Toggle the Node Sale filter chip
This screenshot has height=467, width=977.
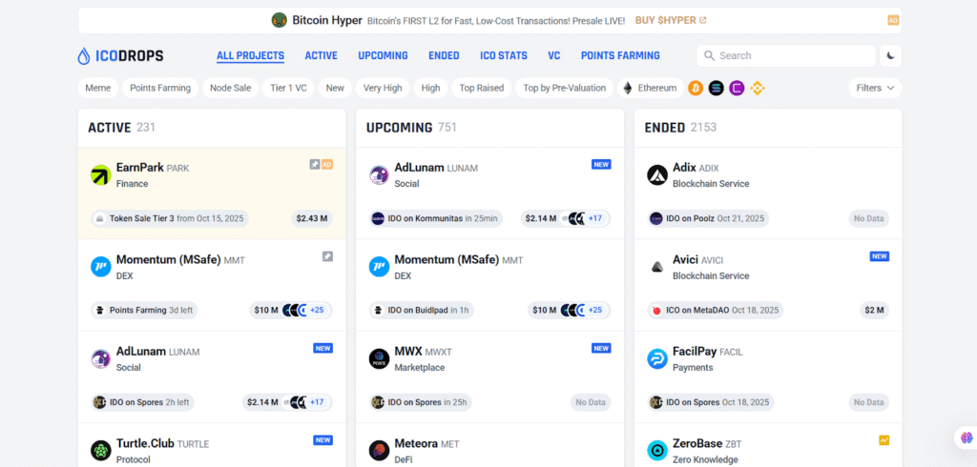(231, 89)
